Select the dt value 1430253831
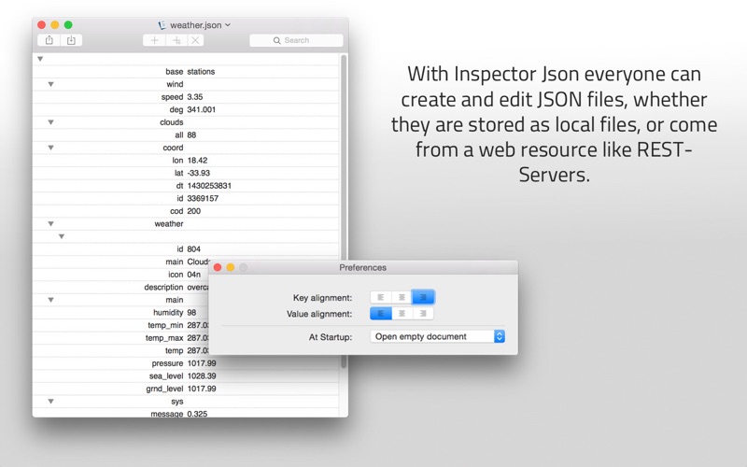This screenshot has height=467, width=747. point(209,186)
